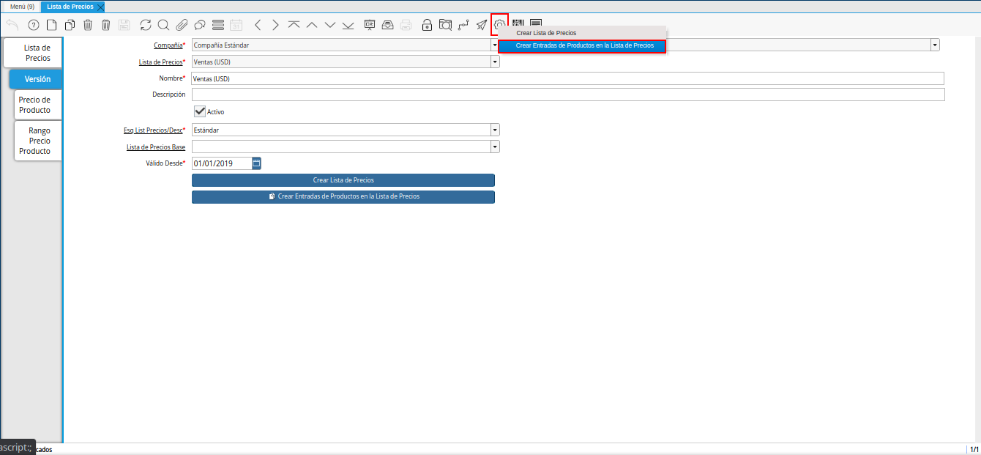Screen dimensions: 981x455
Task: Create a new record with blank page icon
Action: (51, 25)
